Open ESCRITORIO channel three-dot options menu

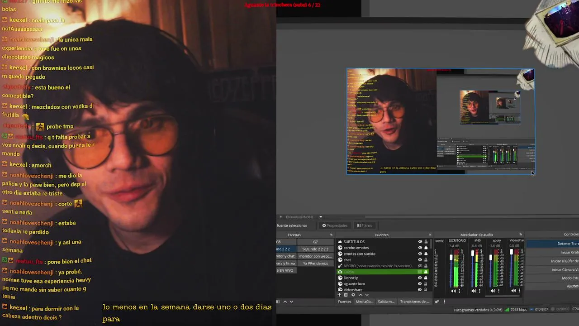(x=459, y=291)
